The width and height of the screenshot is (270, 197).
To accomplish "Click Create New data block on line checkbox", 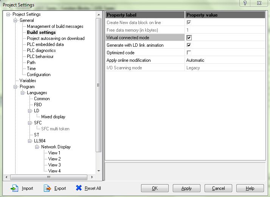I will (189, 23).
